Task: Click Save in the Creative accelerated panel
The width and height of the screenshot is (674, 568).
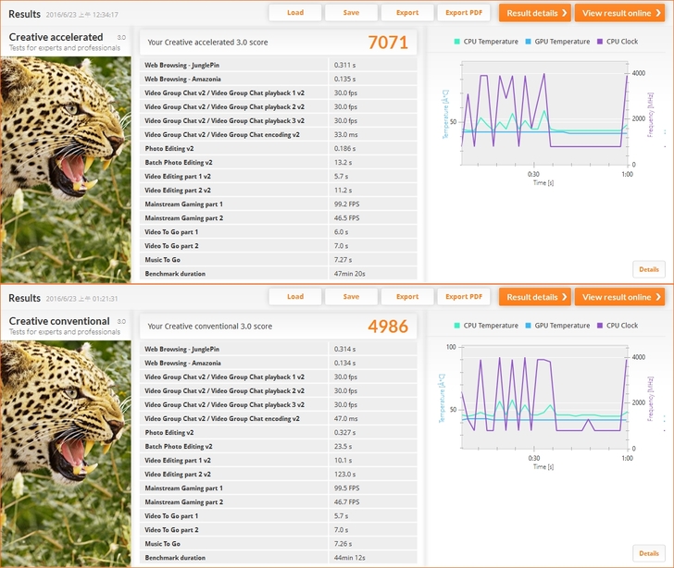Action: tap(351, 13)
